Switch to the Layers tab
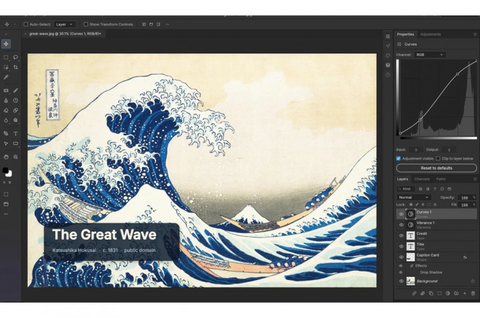Image resolution: width=480 pixels, height=318 pixels. (402, 179)
